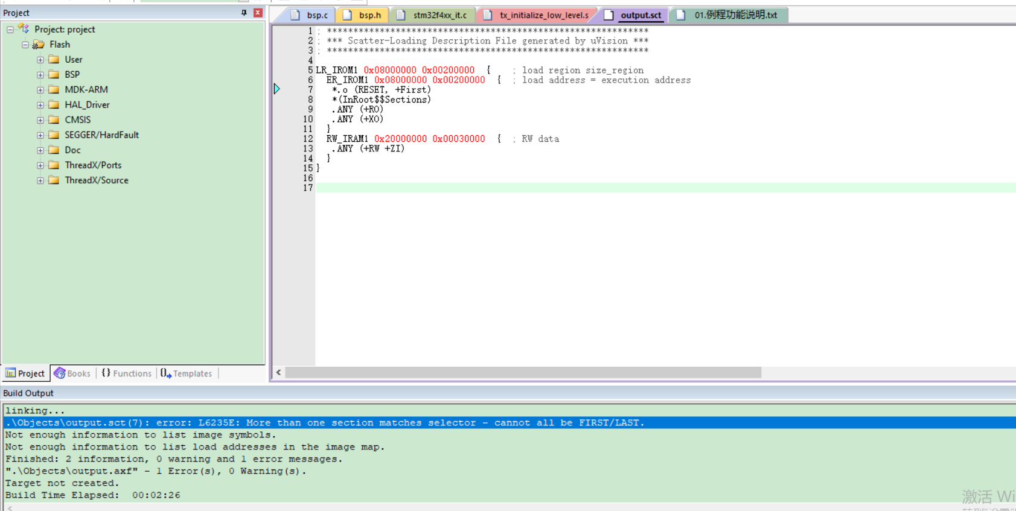1016x511 pixels.
Task: Collapse the Flash target node
Action: pos(25,45)
